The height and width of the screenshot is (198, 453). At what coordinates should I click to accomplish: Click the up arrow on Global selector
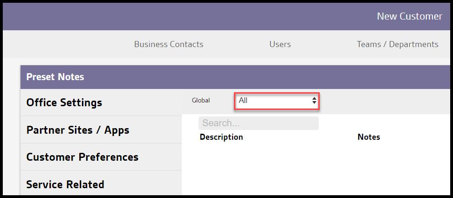314,98
